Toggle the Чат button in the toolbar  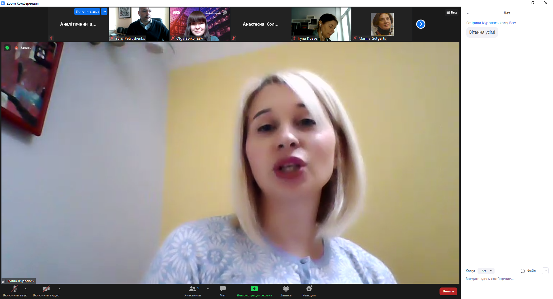pyautogui.click(x=223, y=291)
